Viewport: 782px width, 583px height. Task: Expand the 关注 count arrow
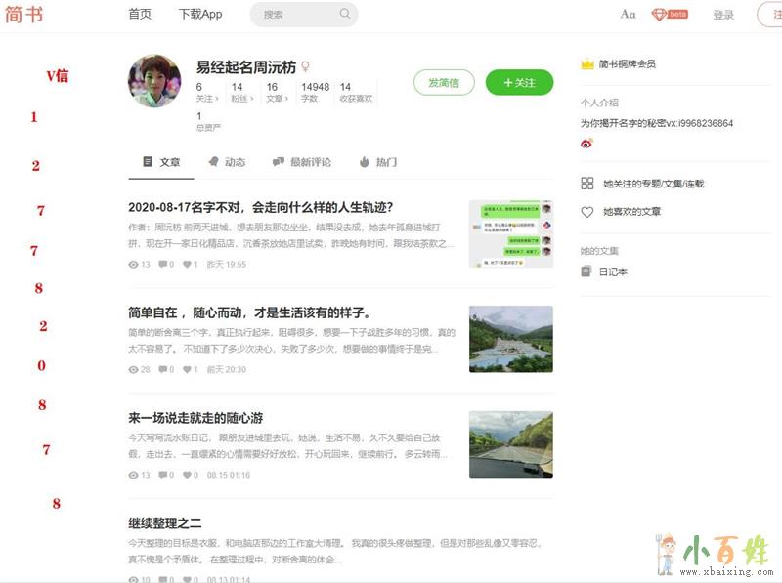click(217, 99)
